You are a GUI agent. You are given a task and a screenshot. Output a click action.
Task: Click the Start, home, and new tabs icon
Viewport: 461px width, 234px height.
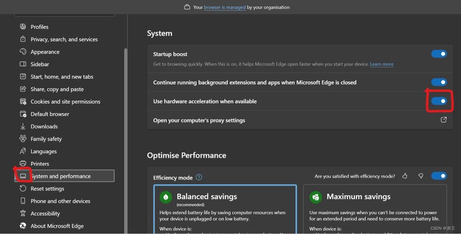pos(23,77)
